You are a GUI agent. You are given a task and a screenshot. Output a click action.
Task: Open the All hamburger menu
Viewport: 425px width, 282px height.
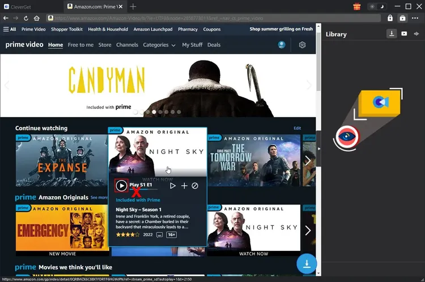click(10, 29)
